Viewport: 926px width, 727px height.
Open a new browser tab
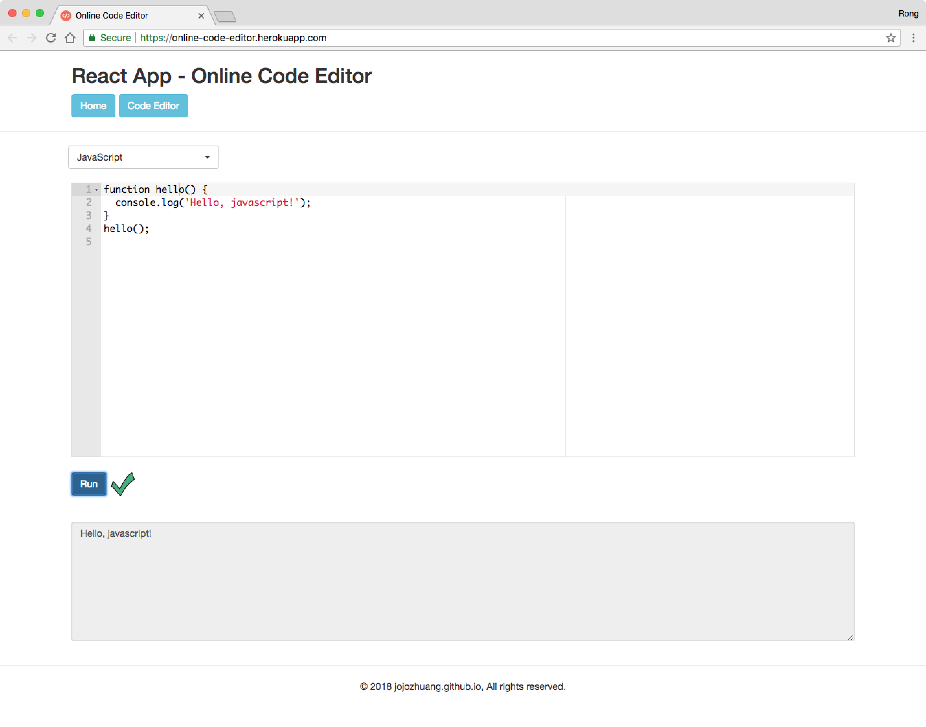pos(225,16)
